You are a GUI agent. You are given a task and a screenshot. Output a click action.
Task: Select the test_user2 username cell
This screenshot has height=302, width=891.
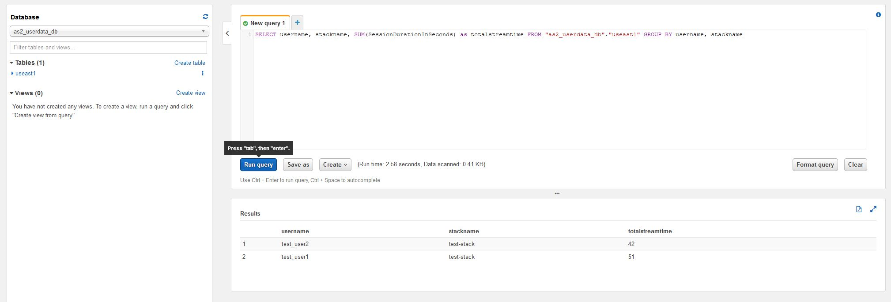[295, 244]
